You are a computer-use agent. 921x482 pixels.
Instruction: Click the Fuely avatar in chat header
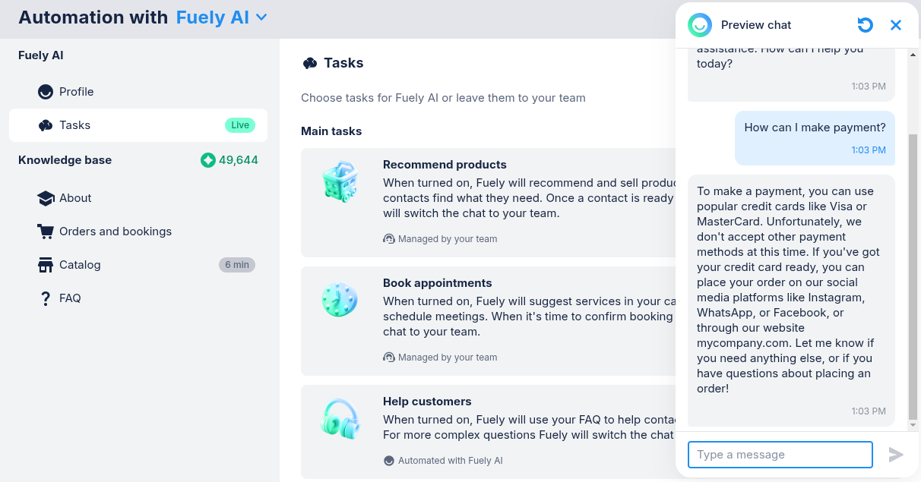click(x=700, y=25)
